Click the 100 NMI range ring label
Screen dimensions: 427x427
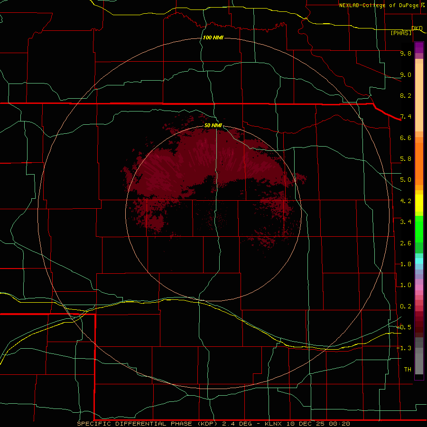(x=213, y=37)
